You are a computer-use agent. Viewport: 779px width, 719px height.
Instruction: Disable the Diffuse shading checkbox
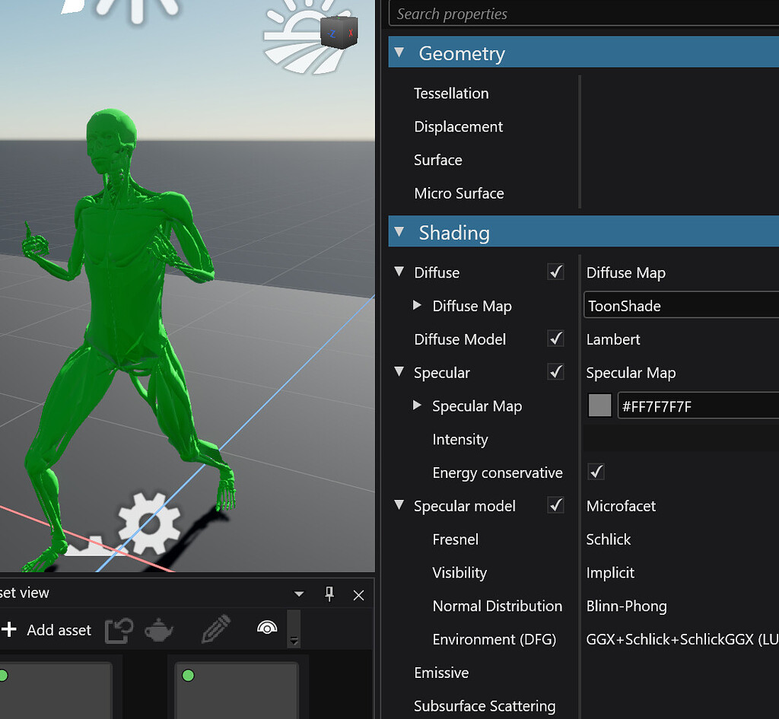point(555,272)
